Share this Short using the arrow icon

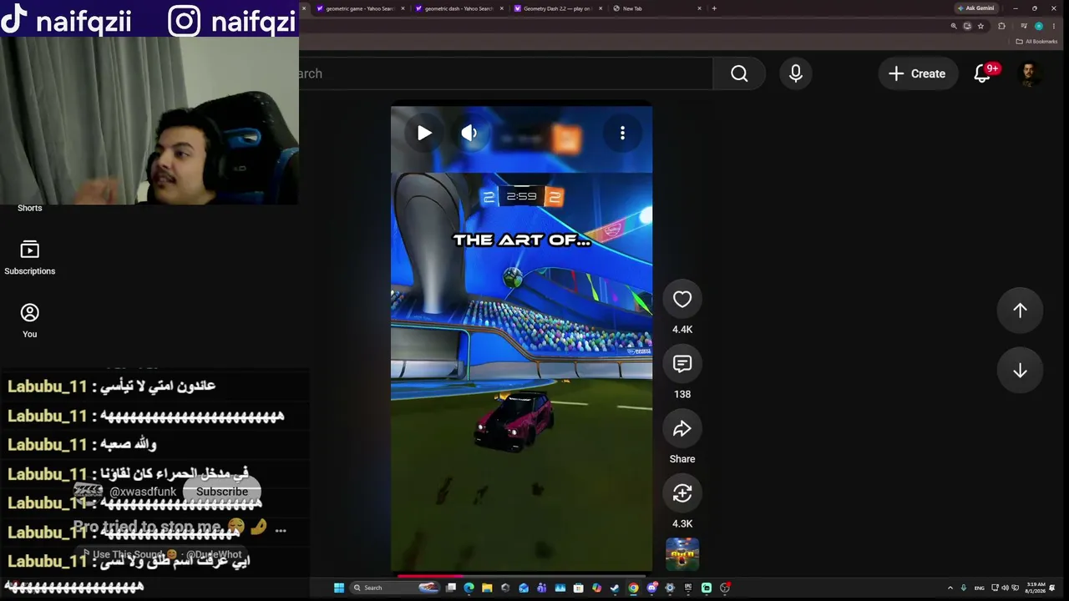click(x=682, y=428)
